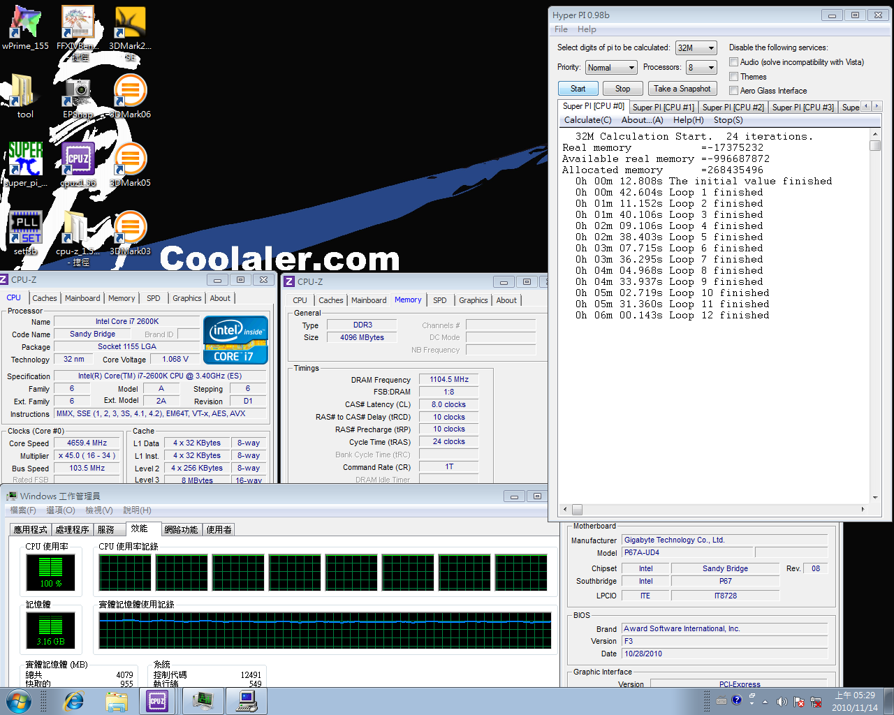Click the Core Speed 4659.4 MHz field

(87, 443)
